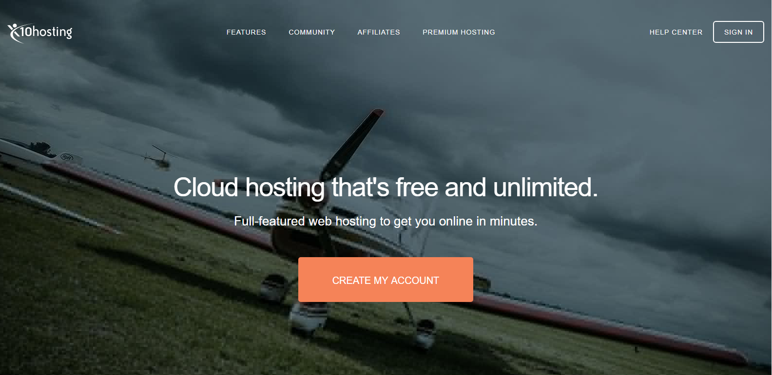Visit the Help Center link
772x375 pixels.
tap(676, 32)
